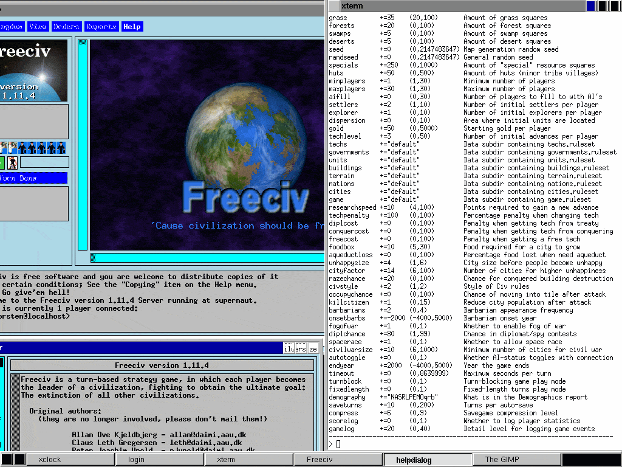The height and width of the screenshot is (467, 622).
Task: Open the Orders menu
Action: click(x=66, y=27)
